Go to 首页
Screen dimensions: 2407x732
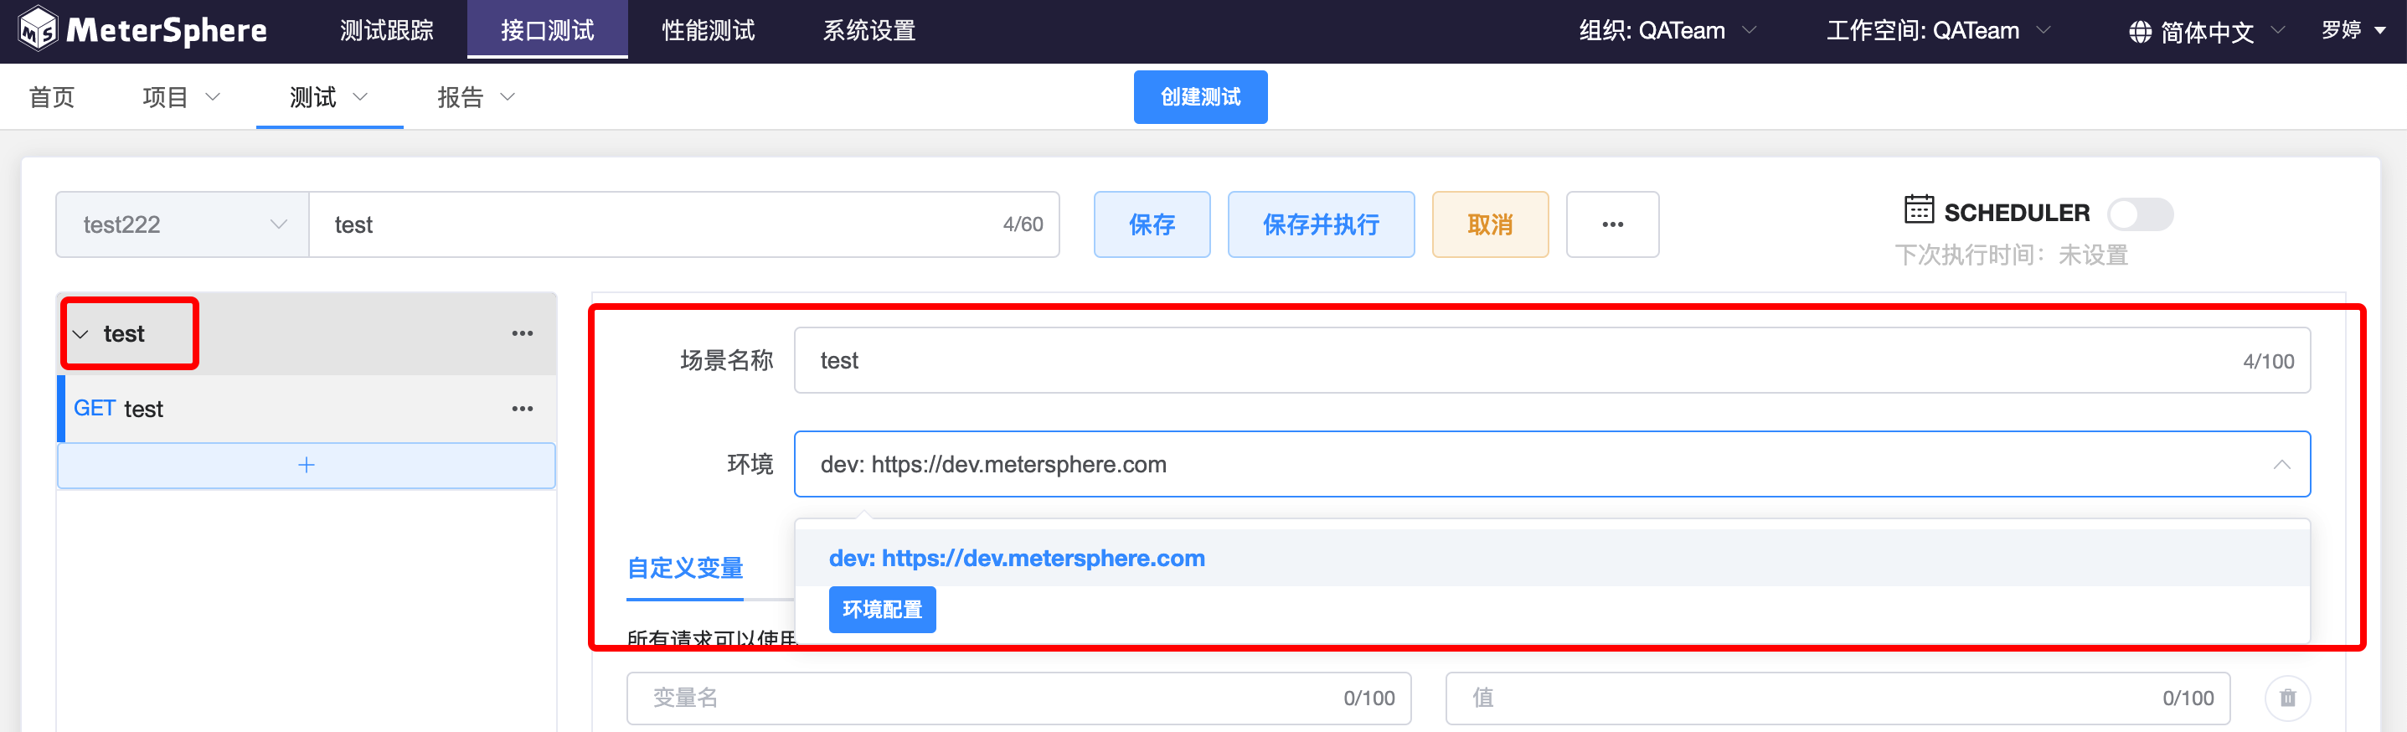tap(52, 97)
